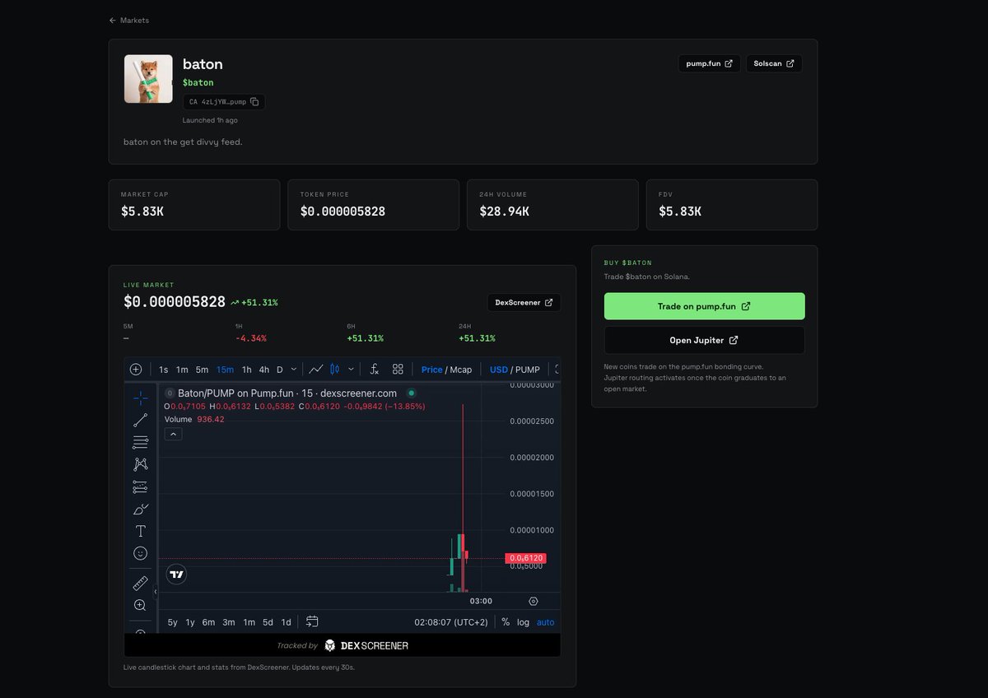
Task: Click the MARKET CAP $5.83K card
Action: coord(194,205)
